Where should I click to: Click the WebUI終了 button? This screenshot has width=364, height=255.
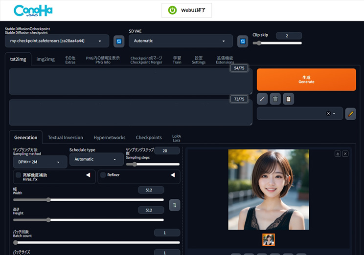[186, 10]
